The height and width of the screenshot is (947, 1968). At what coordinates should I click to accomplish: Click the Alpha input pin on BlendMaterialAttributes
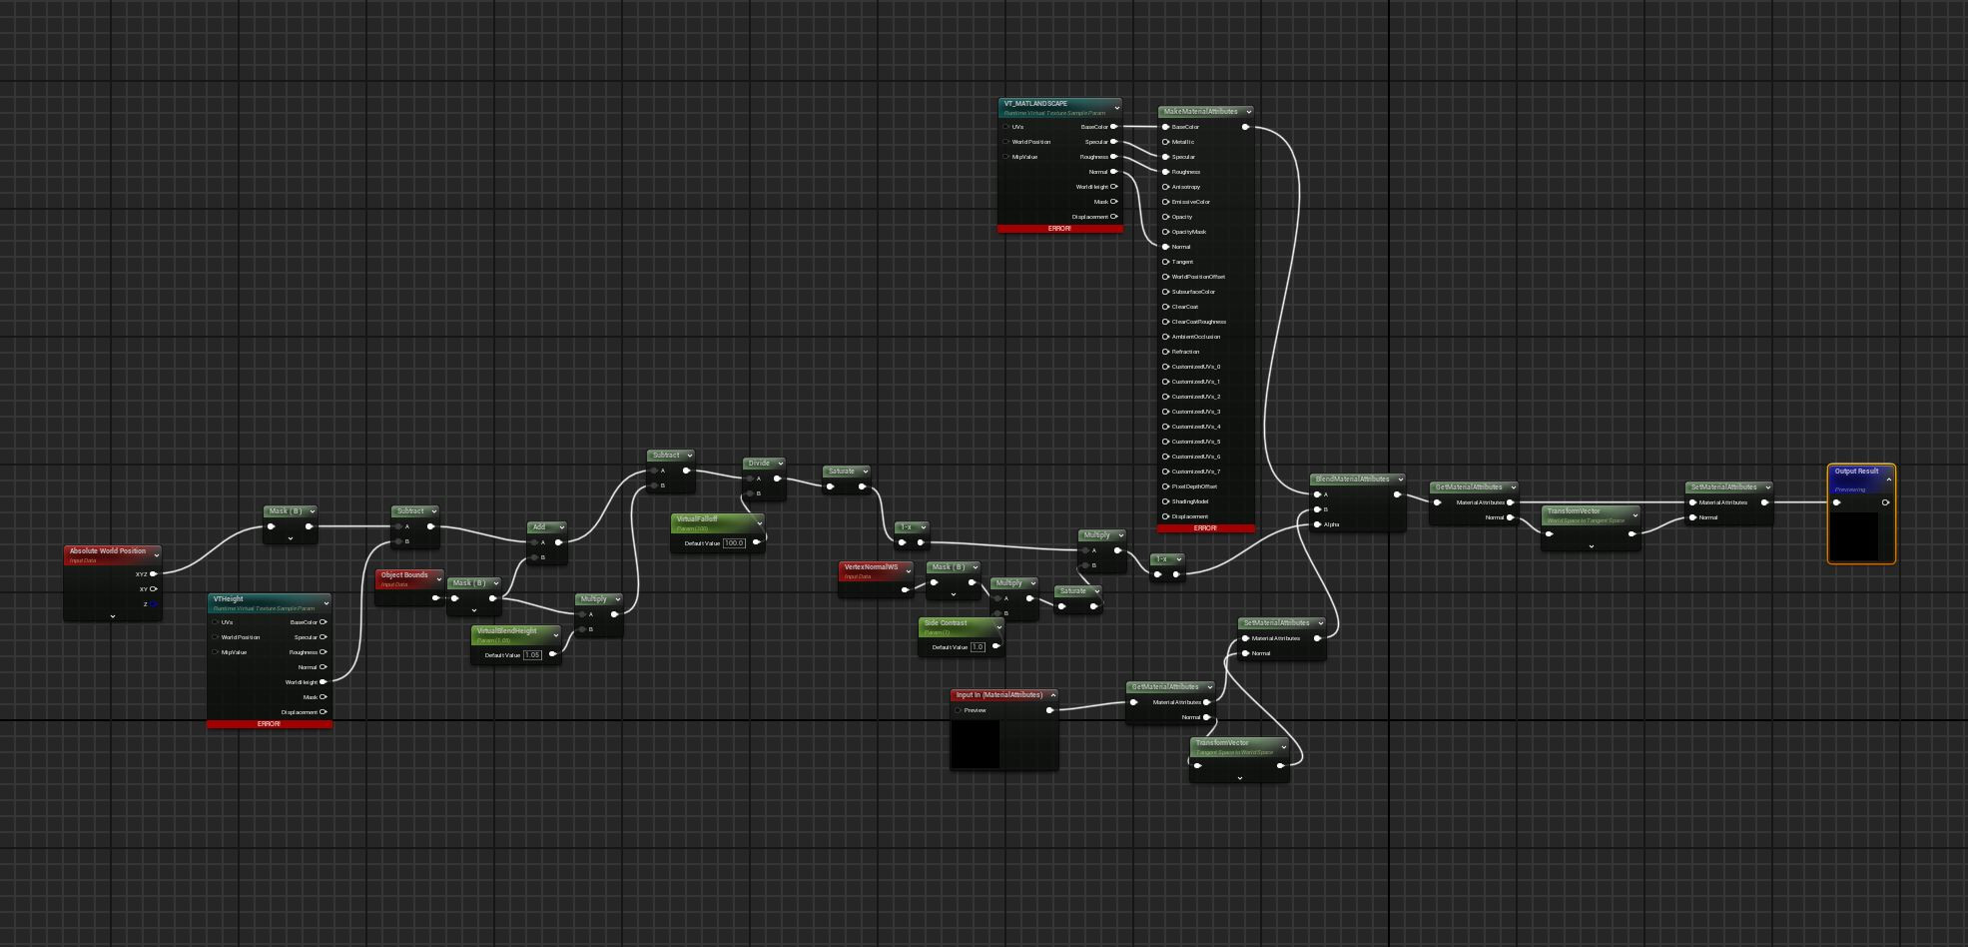tap(1318, 524)
